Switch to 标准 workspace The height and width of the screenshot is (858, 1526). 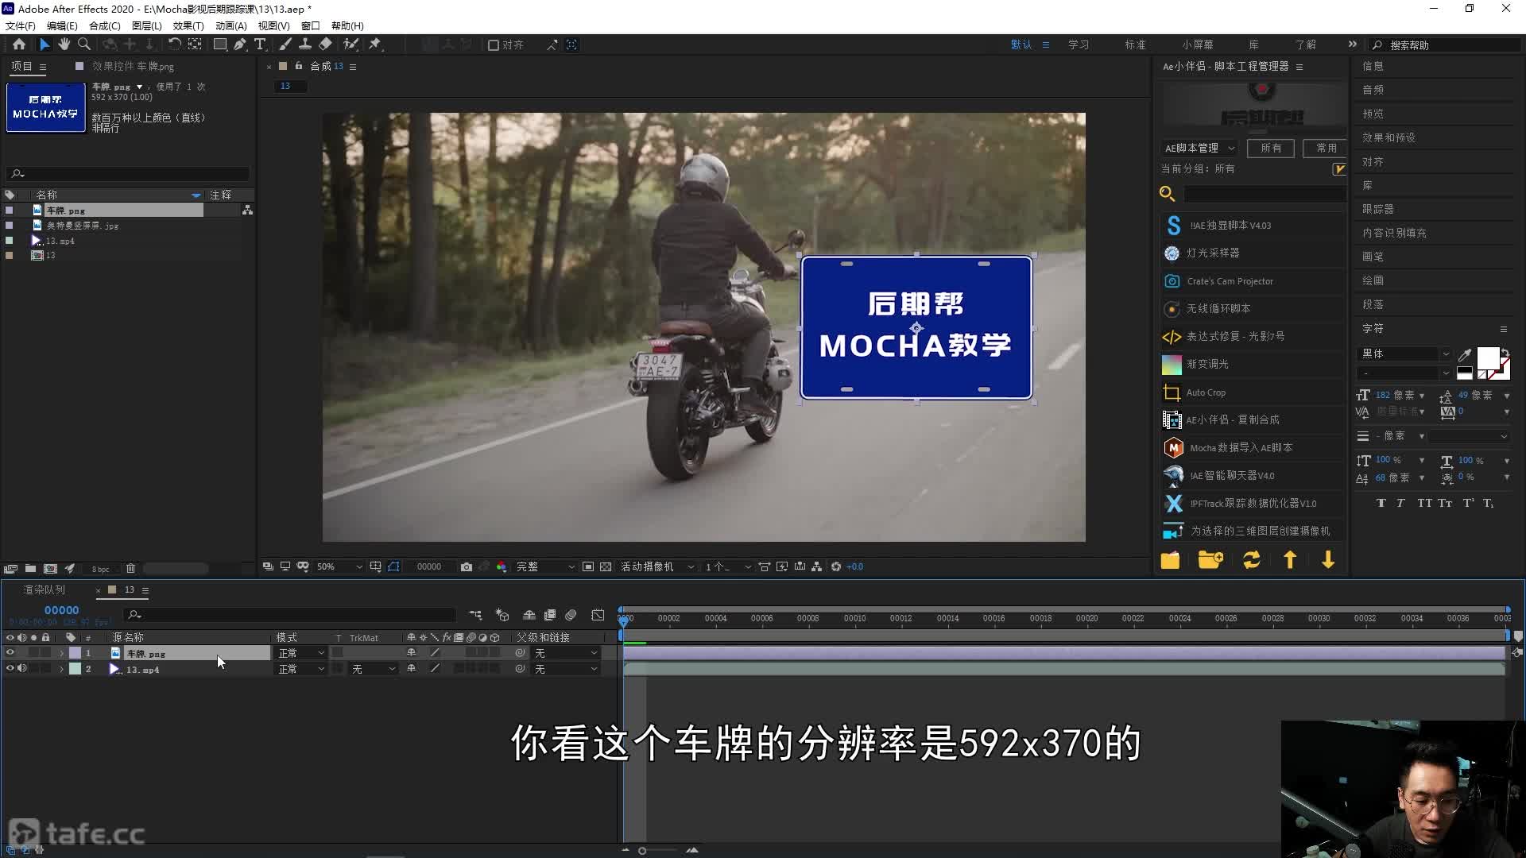pos(1135,45)
